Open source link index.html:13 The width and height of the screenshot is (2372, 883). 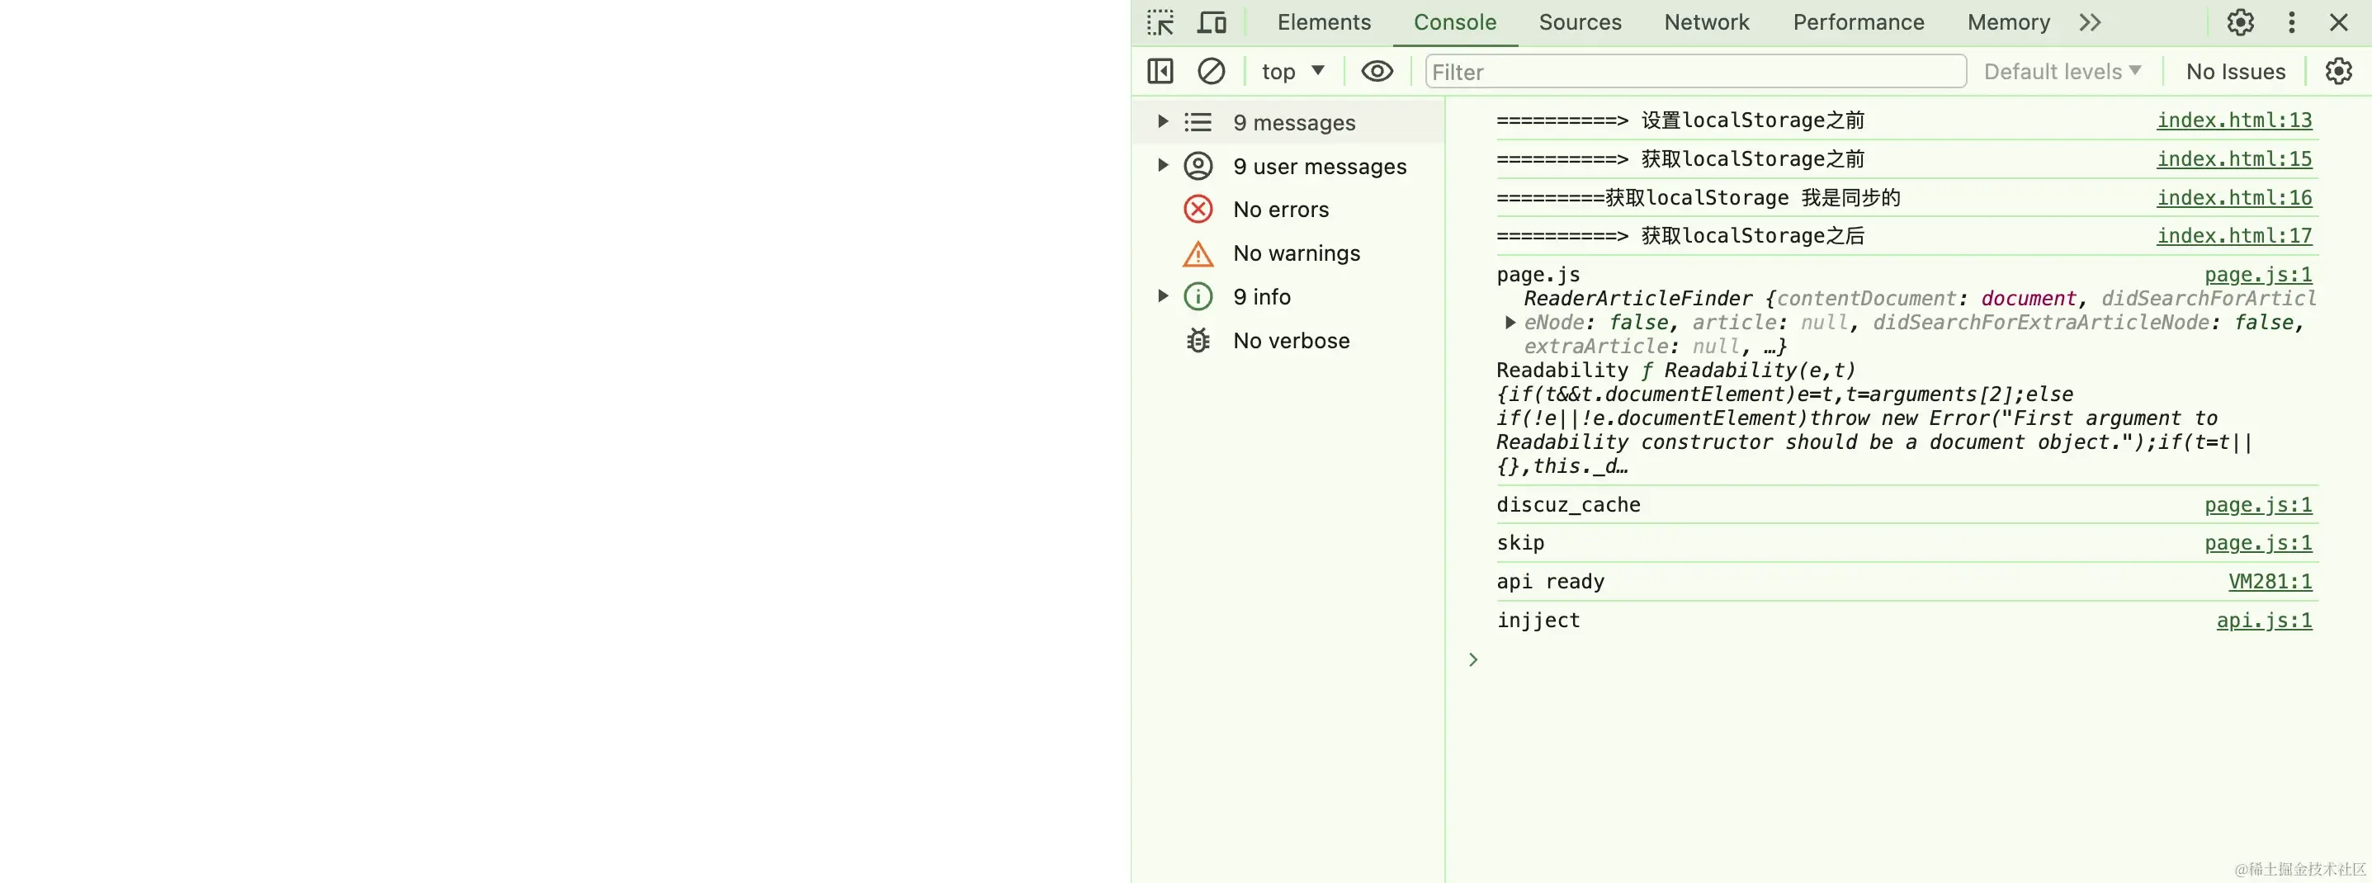[x=2234, y=120]
